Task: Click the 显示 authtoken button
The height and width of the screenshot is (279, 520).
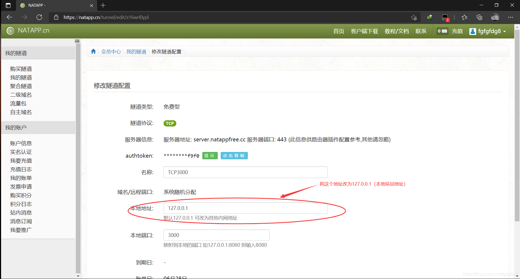Action: [x=210, y=156]
